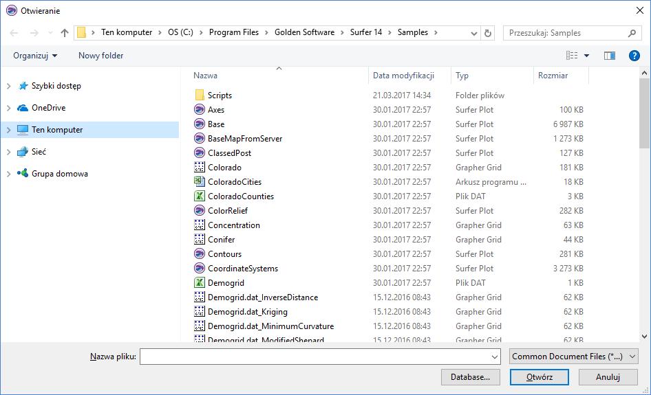Go back with the back arrow
The height and width of the screenshot is (395, 651).
pyautogui.click(x=14, y=33)
